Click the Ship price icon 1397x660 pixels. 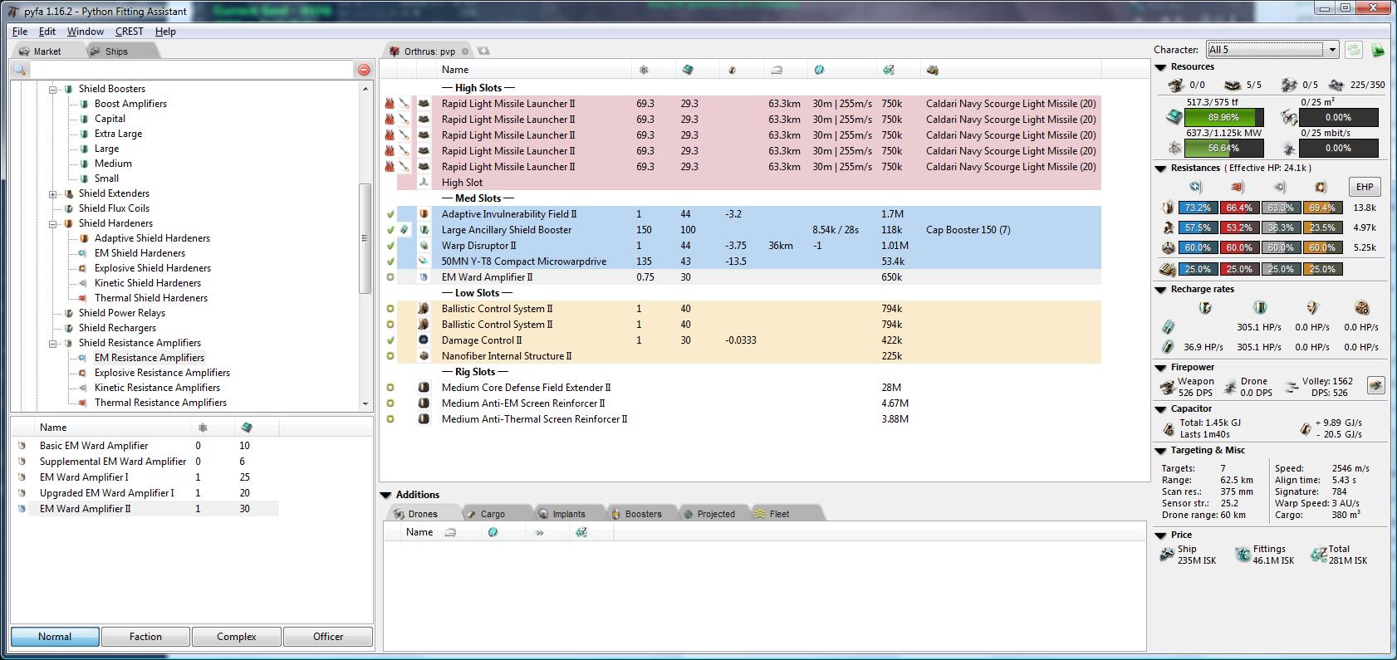(1168, 554)
